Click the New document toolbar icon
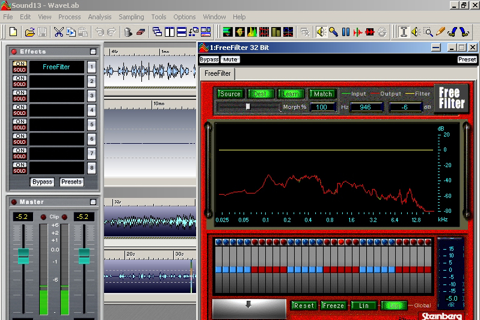480x320 pixels. 13,31
